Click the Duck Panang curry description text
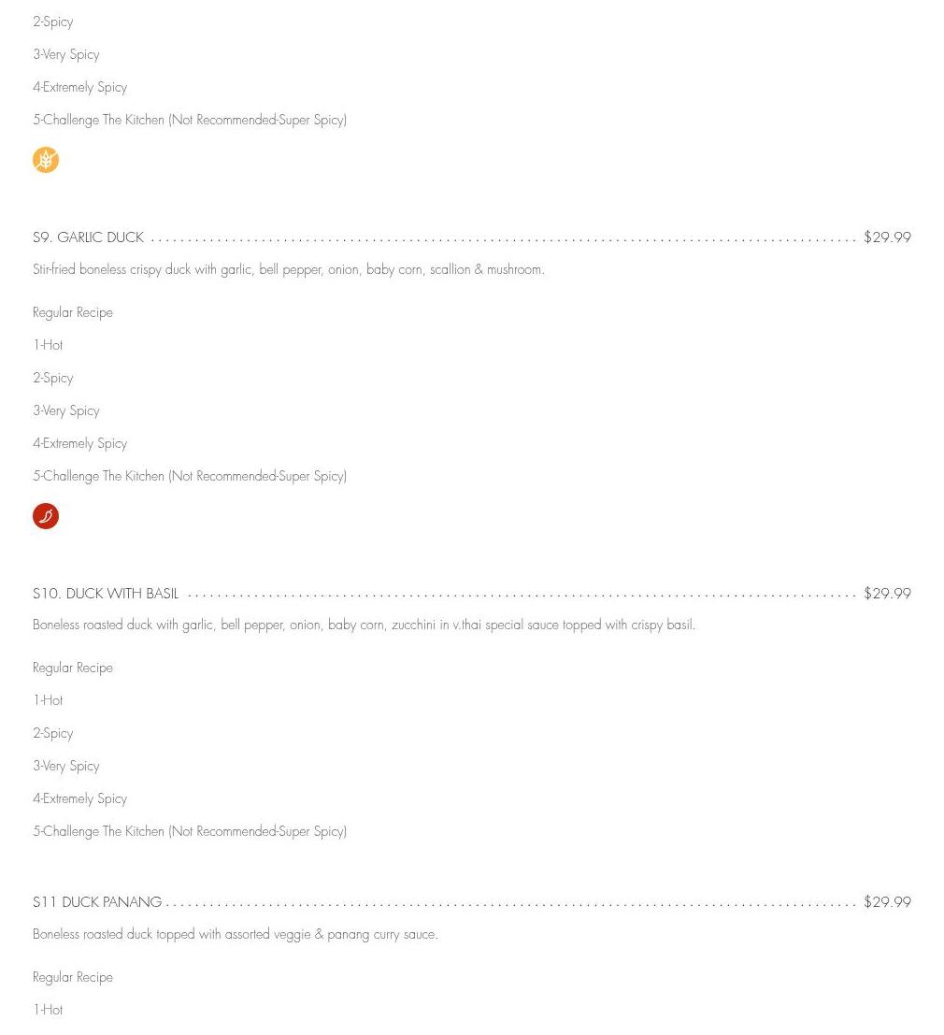The height and width of the screenshot is (1035, 944). pyautogui.click(x=236, y=935)
